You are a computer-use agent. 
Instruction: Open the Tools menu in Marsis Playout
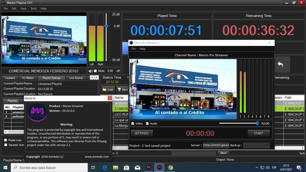pyautogui.click(x=33, y=8)
